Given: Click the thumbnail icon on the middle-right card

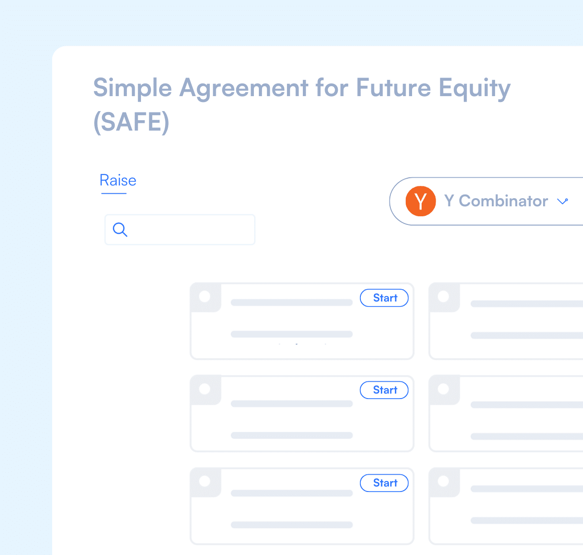Looking at the screenshot, I should [x=444, y=389].
